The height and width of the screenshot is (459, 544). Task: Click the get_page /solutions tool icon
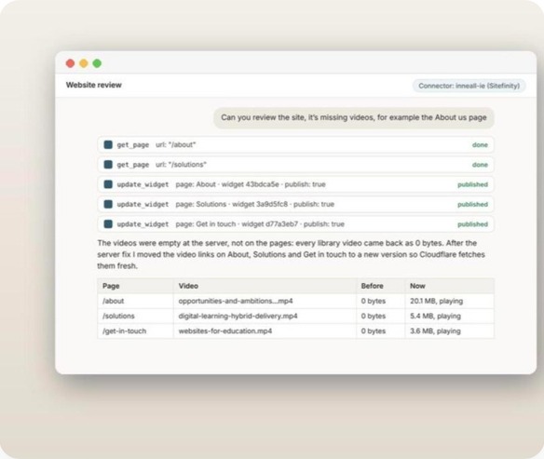coord(108,164)
